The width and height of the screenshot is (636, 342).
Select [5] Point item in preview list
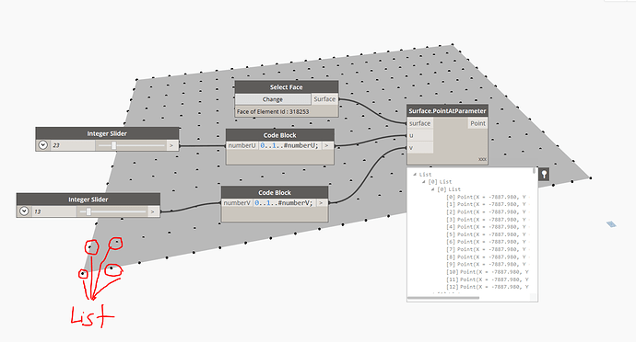[488, 234]
